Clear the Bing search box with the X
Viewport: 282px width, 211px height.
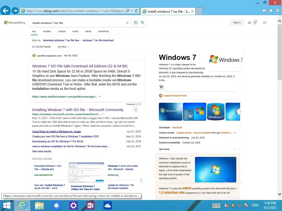coord(127,23)
